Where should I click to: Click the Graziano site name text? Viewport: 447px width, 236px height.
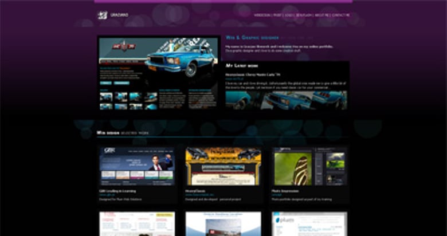[x=119, y=15]
